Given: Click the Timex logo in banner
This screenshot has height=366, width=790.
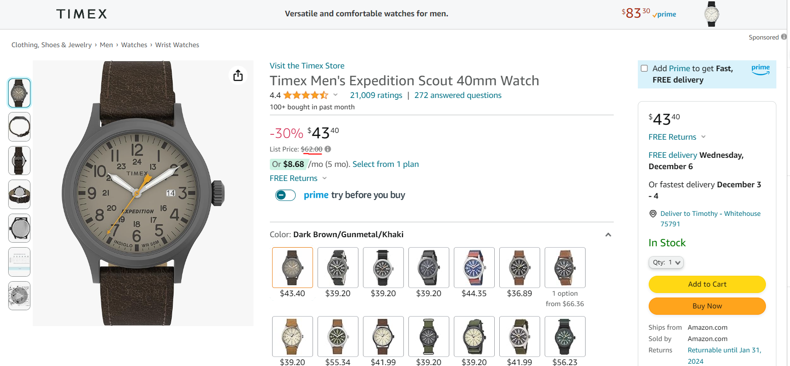Looking at the screenshot, I should pos(82,14).
